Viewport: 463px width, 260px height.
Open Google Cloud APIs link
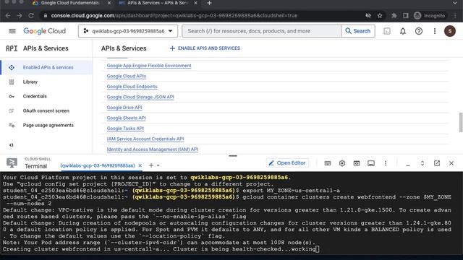point(127,76)
